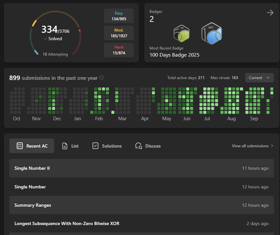Image resolution: width=280 pixels, height=235 pixels.
Task: Click the Dec month label
Action: [x=57, y=119]
